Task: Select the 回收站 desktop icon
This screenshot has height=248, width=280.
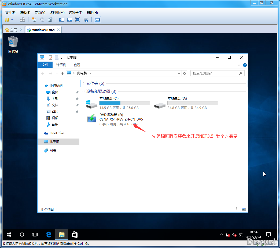Action: coord(13,45)
